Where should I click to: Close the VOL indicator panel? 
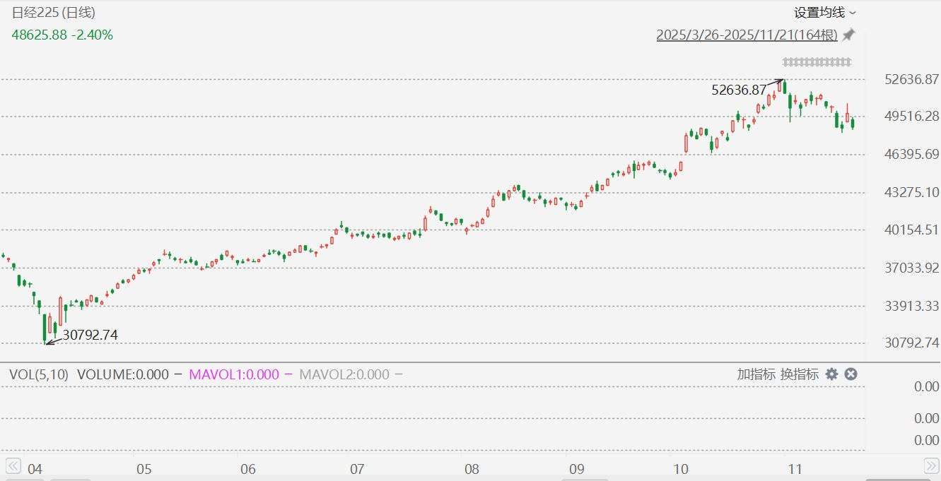coord(851,374)
